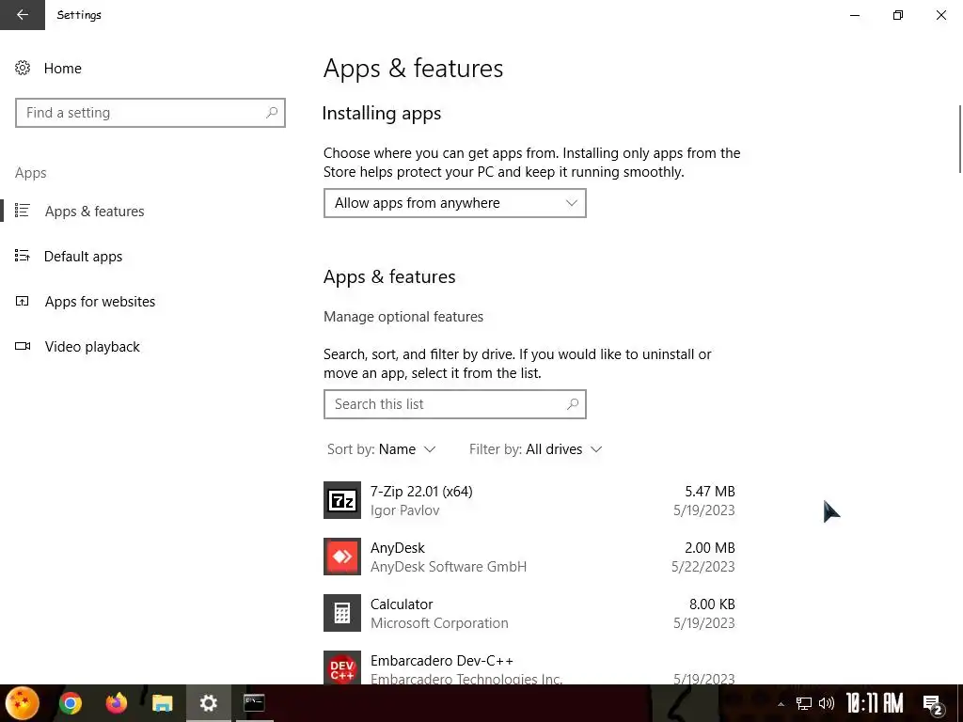The width and height of the screenshot is (963, 722).
Task: Open the Allow apps from anywhere dropdown
Action: click(454, 203)
